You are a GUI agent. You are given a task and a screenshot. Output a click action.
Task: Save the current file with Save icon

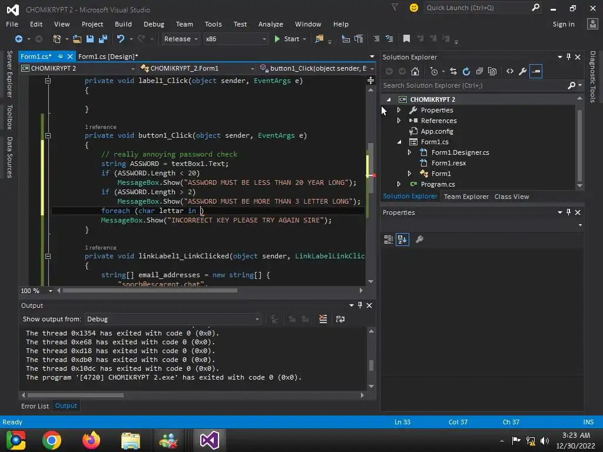(90, 39)
